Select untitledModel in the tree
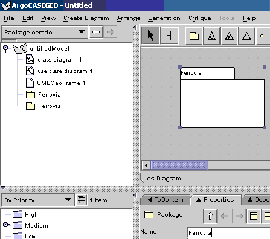 [50, 48]
